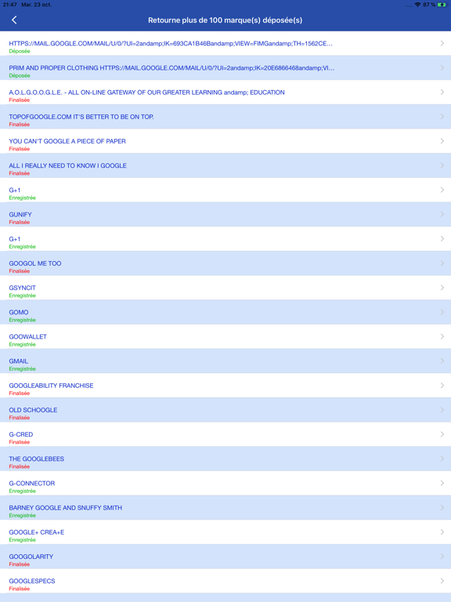Viewport: 451px width, 602px height.
Task: Tap the battery indicator icon
Action: 442,5
